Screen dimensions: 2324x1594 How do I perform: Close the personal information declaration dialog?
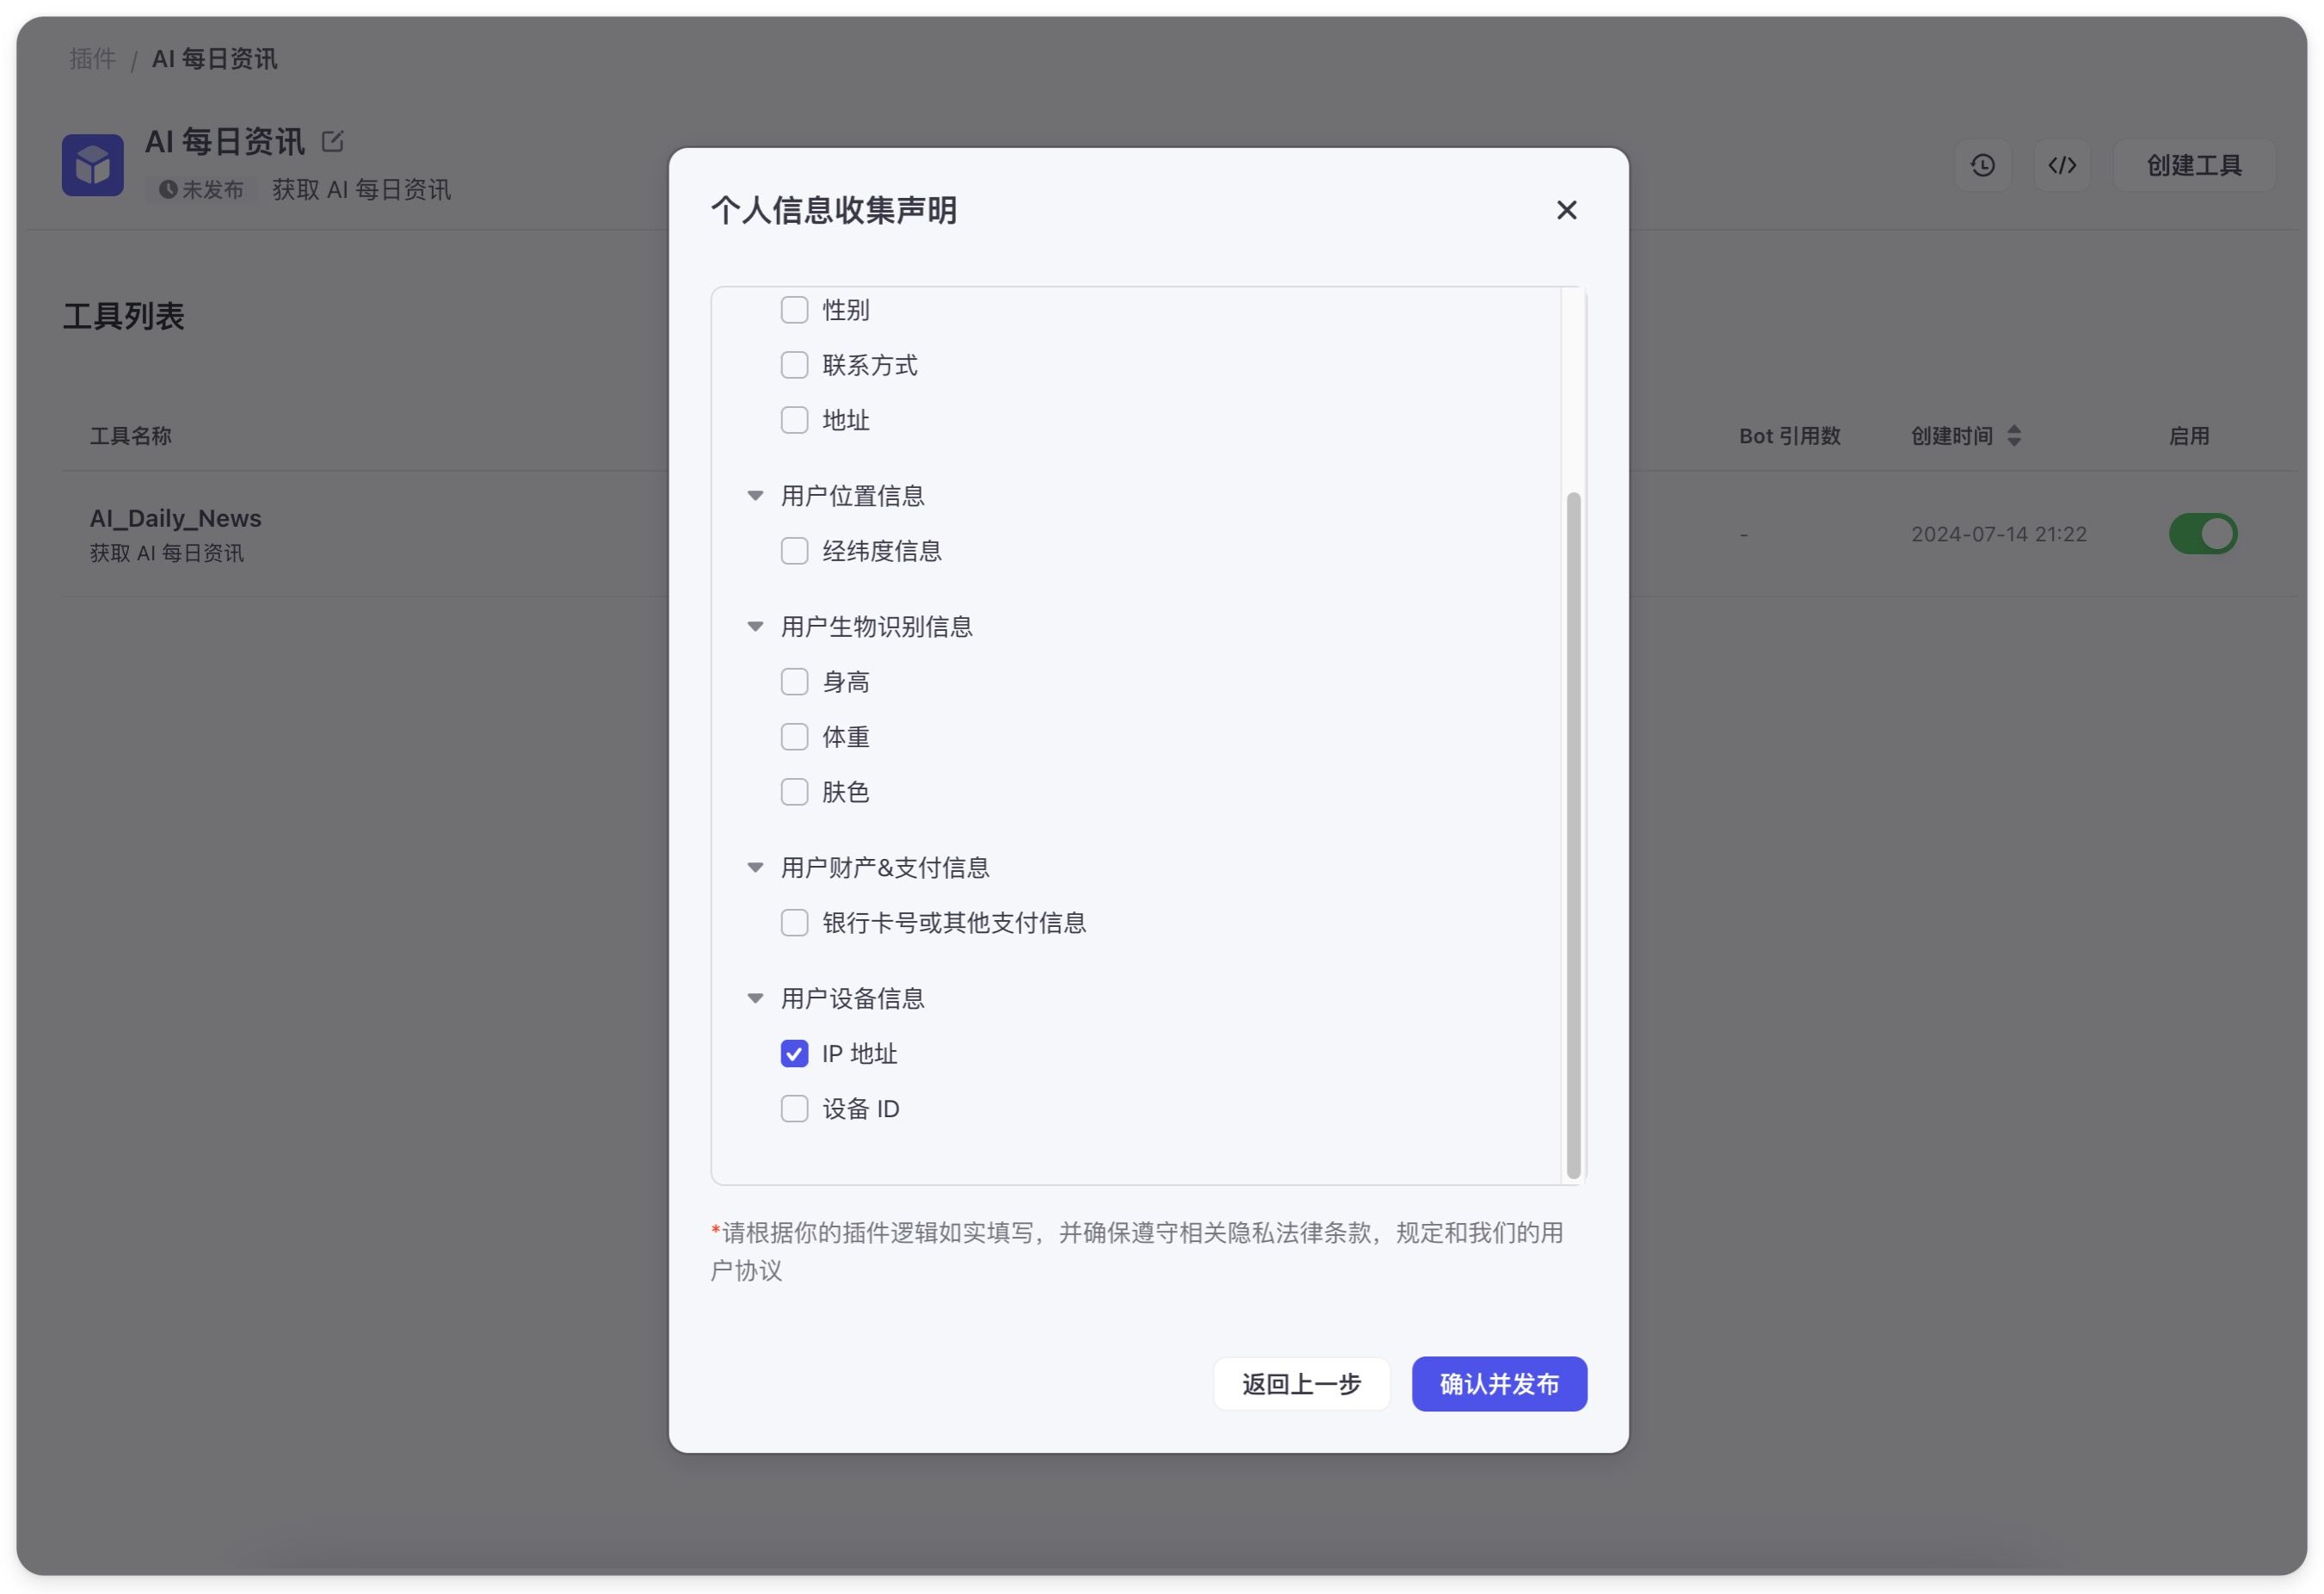coord(1566,210)
